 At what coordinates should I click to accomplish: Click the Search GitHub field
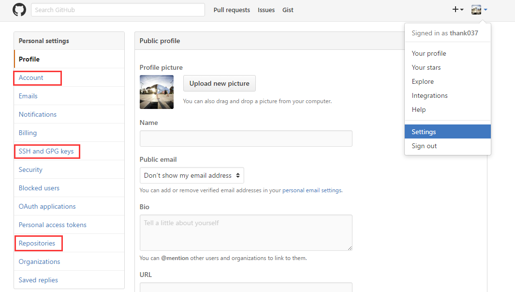point(117,9)
